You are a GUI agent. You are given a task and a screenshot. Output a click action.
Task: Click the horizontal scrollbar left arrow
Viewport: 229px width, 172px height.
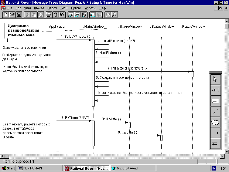(2, 156)
